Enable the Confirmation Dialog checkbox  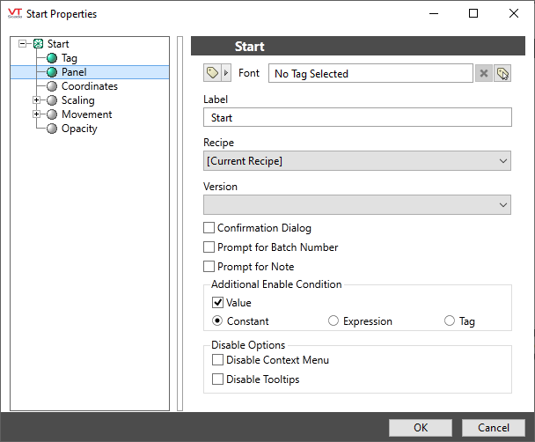click(209, 228)
